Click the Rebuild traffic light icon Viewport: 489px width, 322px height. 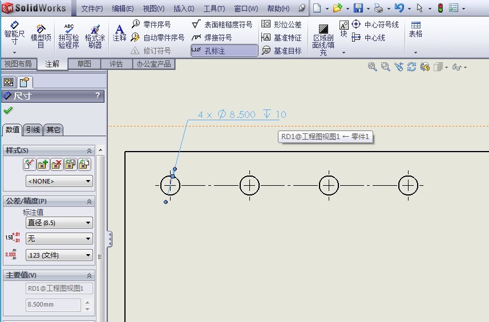tap(440, 8)
